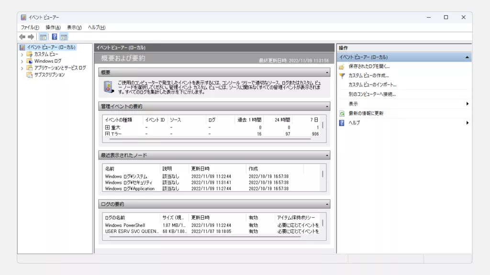This screenshot has width=490, height=275.
Task: Click the show/hide console tree toolbar icon
Action: 43,37
